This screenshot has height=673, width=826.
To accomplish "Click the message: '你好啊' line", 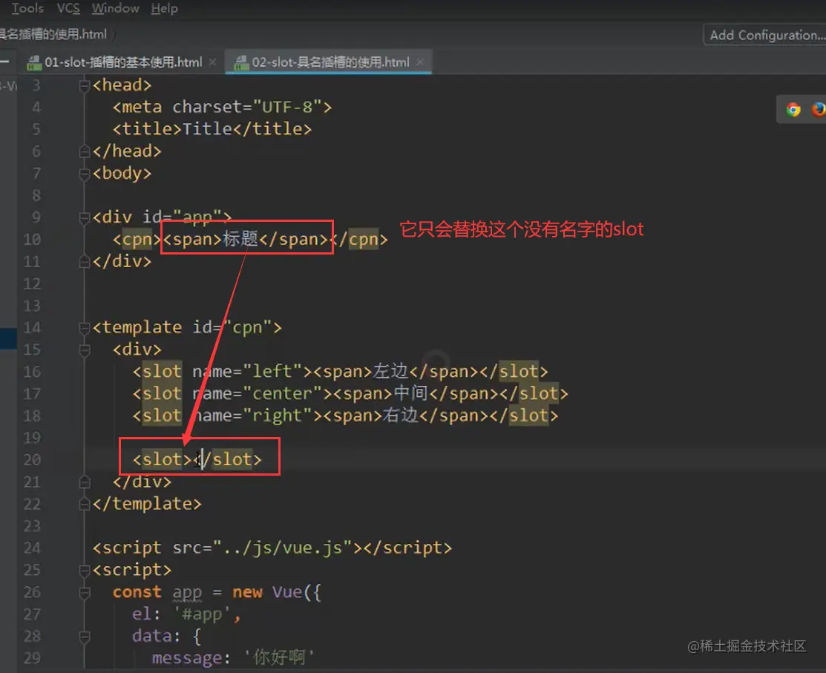I will [x=233, y=657].
